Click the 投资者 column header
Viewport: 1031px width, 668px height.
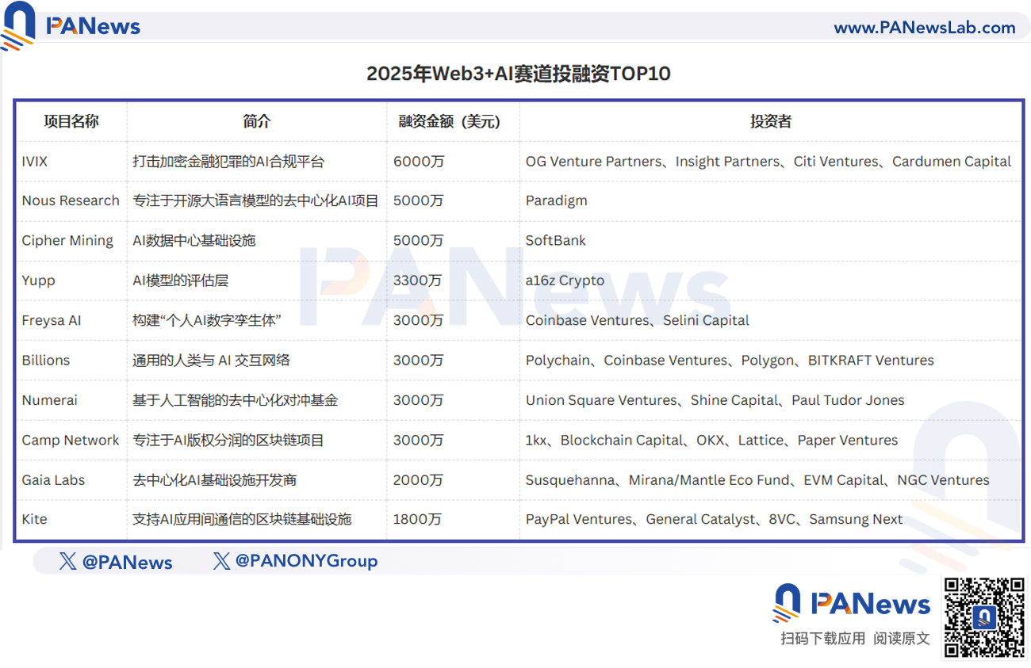point(771,121)
